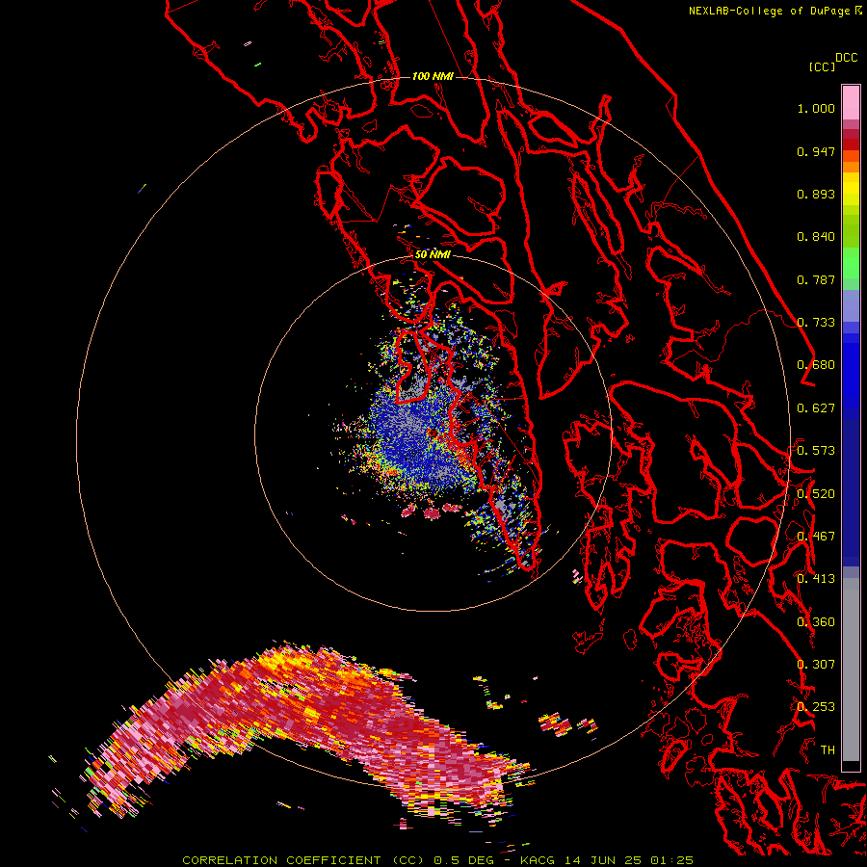867x867 pixels.
Task: Click the 0.360 legend value
Action: pyautogui.click(x=816, y=622)
